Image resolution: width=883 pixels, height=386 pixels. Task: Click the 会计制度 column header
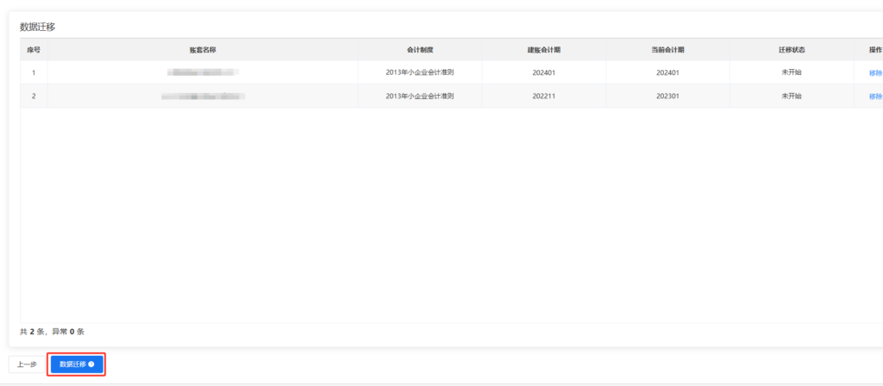coord(420,49)
